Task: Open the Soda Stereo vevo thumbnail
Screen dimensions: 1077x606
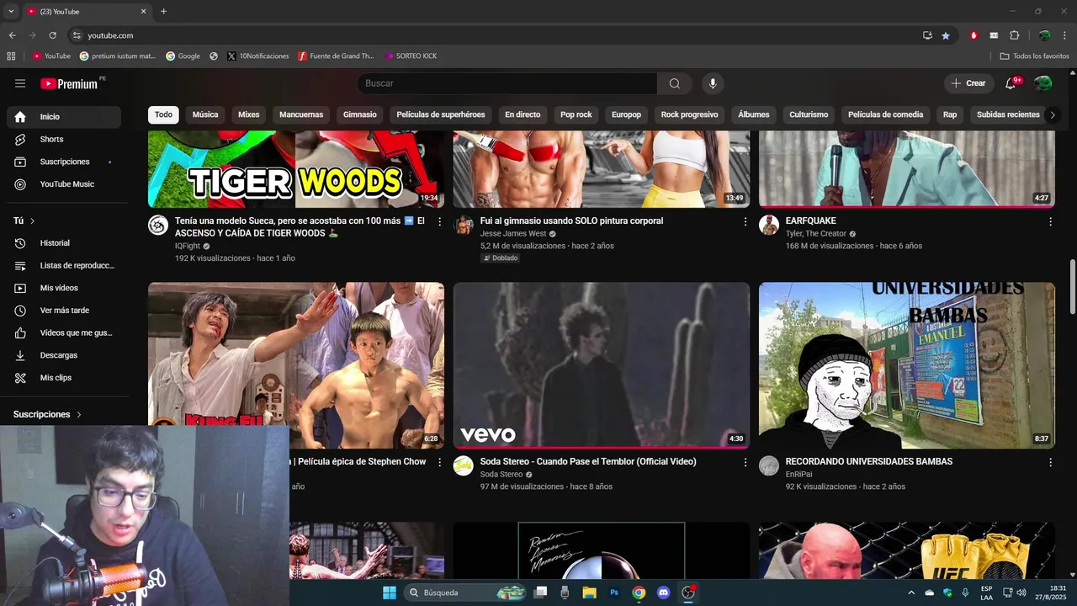Action: (x=602, y=365)
